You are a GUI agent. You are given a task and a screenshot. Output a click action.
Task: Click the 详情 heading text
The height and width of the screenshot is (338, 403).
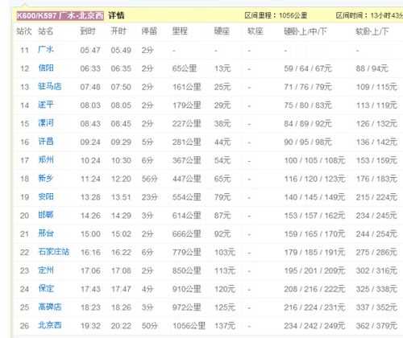(116, 15)
